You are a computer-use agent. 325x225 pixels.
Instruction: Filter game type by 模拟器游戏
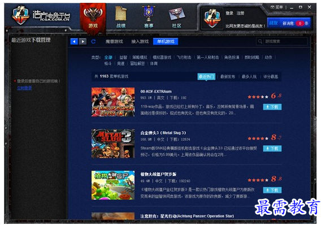pyautogui.click(x=162, y=57)
